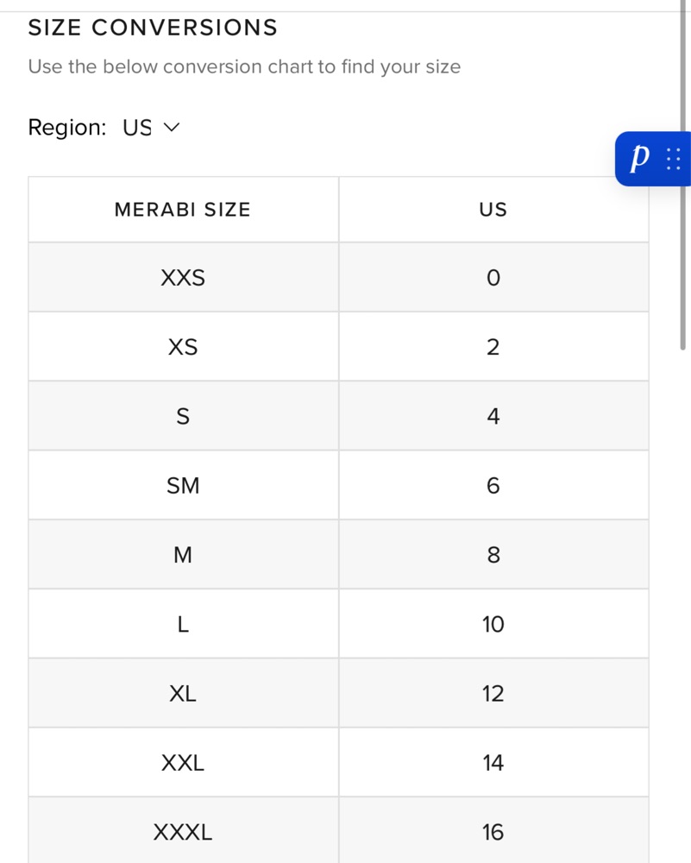Click the US size 10 value
The width and height of the screenshot is (691, 863).
pos(493,624)
